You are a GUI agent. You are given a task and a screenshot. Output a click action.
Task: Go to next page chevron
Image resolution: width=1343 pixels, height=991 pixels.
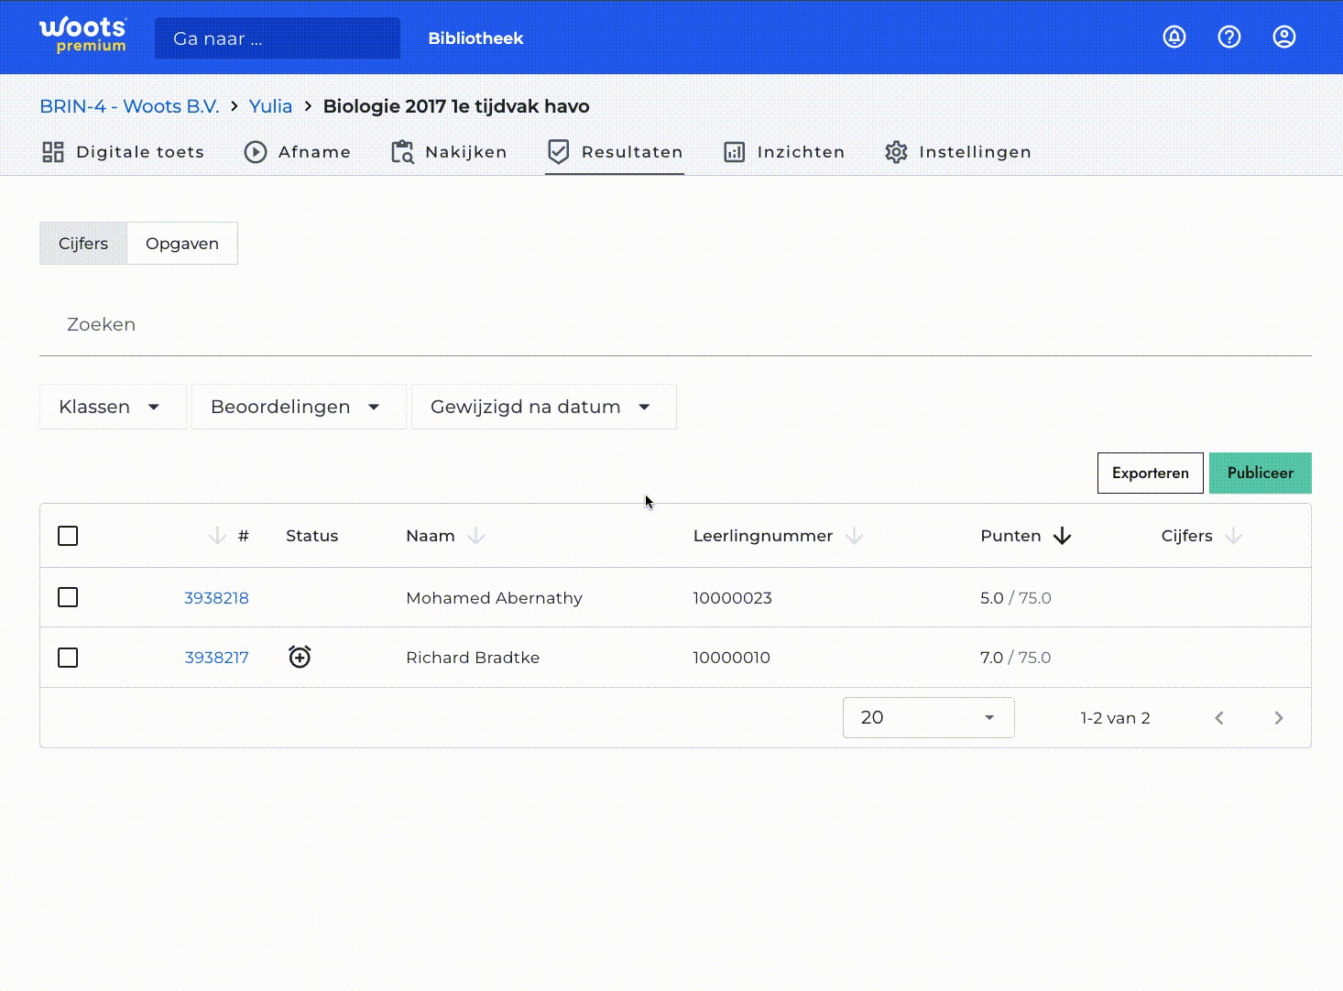1279,718
